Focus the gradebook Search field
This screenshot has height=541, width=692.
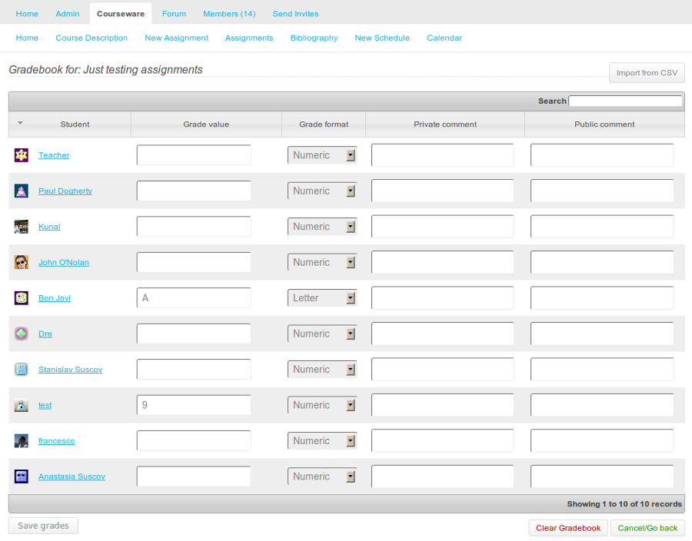point(625,101)
